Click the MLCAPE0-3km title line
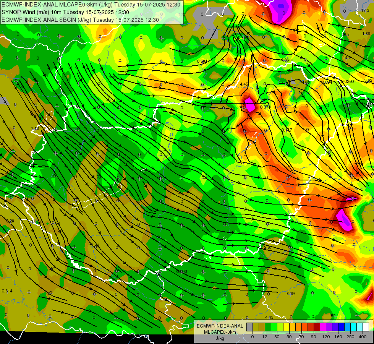 91,5
